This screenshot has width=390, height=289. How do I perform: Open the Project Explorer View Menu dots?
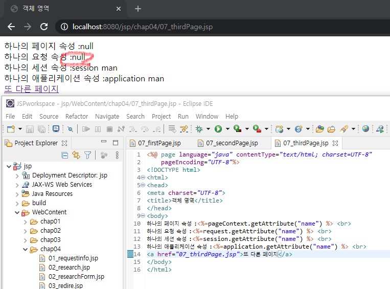pos(117,155)
